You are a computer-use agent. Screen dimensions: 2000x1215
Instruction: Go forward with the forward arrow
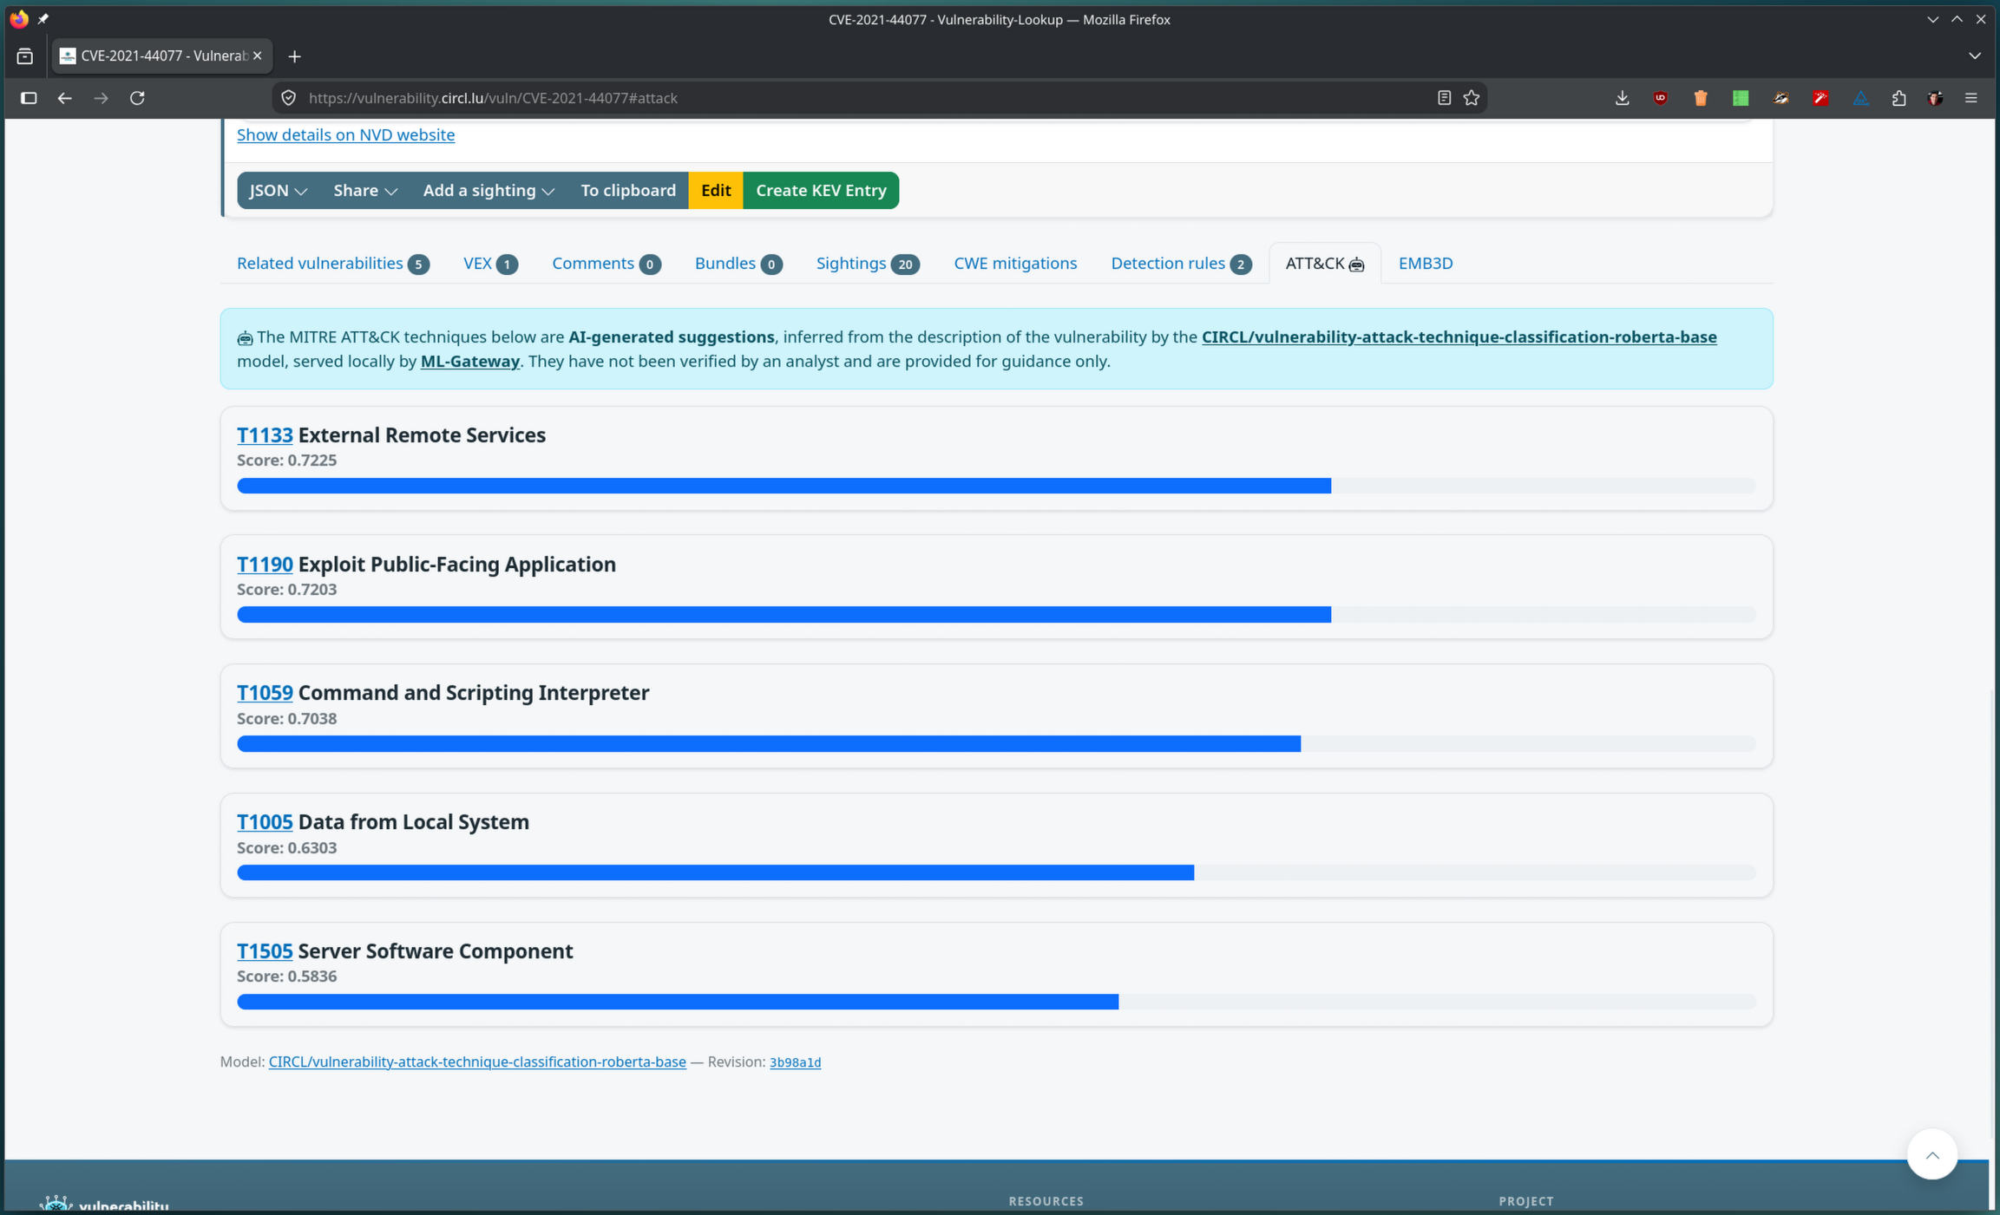tap(102, 98)
